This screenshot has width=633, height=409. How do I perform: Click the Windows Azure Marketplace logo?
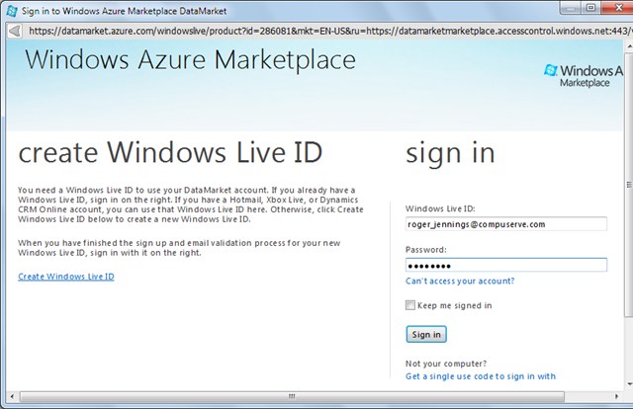pos(584,76)
